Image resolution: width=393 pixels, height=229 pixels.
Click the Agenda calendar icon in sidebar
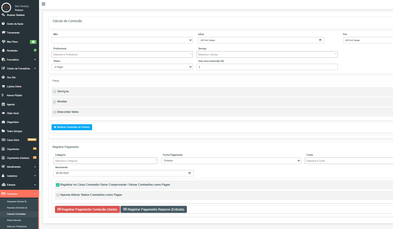[x=3, y=104]
